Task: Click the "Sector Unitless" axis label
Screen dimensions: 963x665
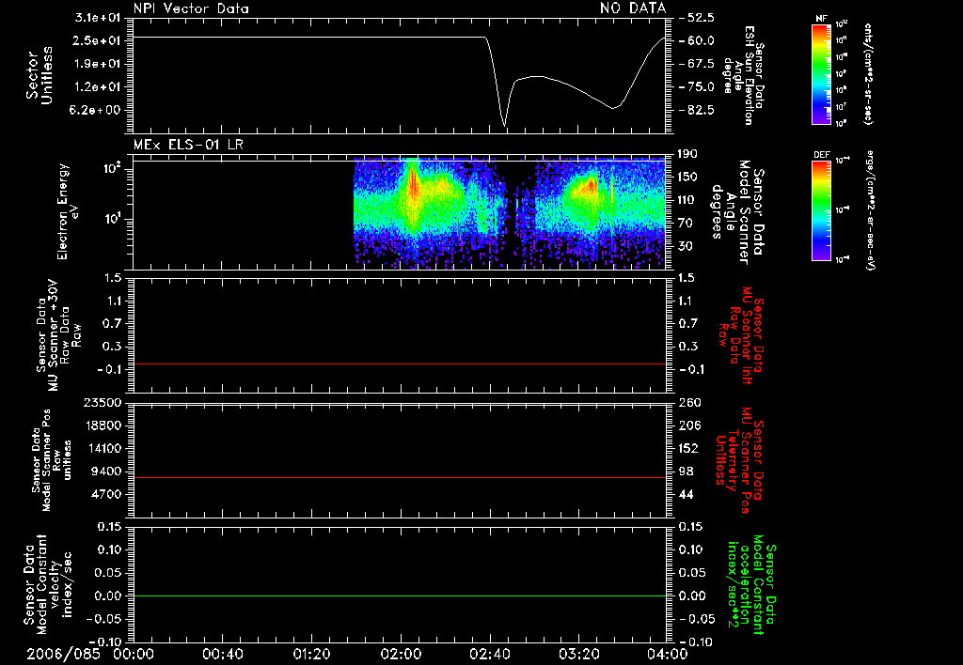Action: pos(39,75)
